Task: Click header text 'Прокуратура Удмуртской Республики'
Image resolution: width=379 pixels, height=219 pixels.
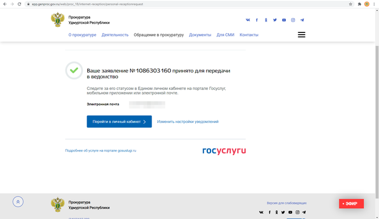Action: click(x=89, y=20)
